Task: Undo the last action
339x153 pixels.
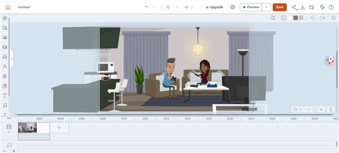Action: [147, 7]
